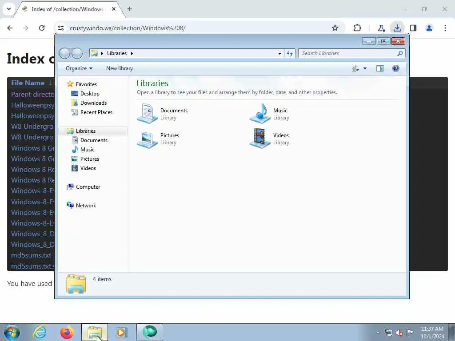Image resolution: width=455 pixels, height=341 pixels.
Task: Click the search magnifier icon in Explorer
Action: point(400,53)
